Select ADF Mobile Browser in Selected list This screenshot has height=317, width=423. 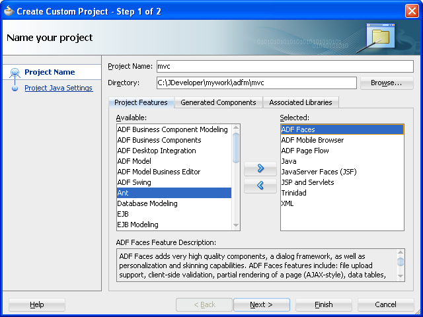(x=342, y=140)
